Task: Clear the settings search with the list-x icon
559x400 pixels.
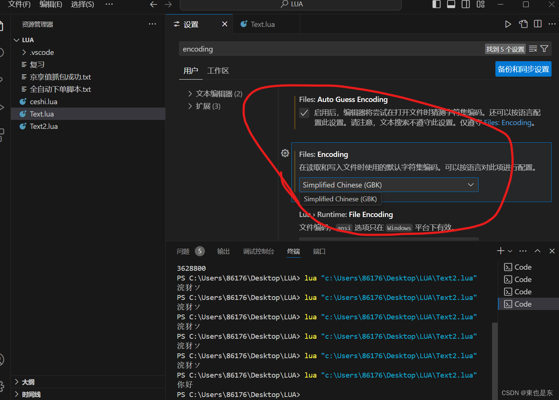Action: 532,49
